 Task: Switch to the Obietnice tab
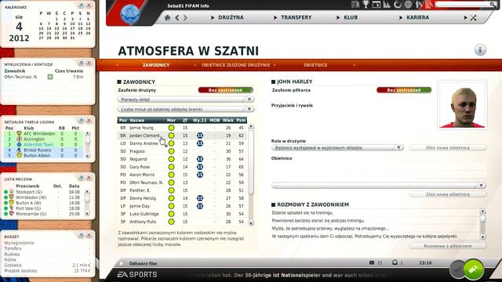(x=315, y=65)
